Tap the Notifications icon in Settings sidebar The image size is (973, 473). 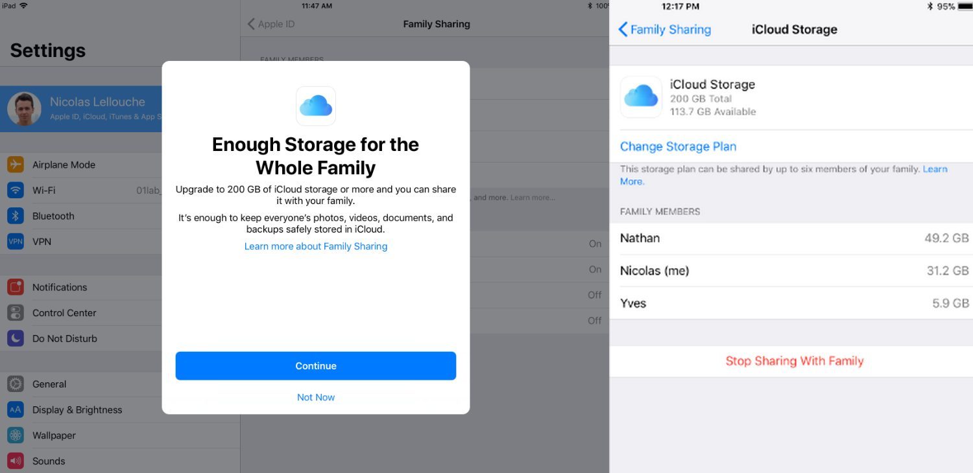(16, 287)
